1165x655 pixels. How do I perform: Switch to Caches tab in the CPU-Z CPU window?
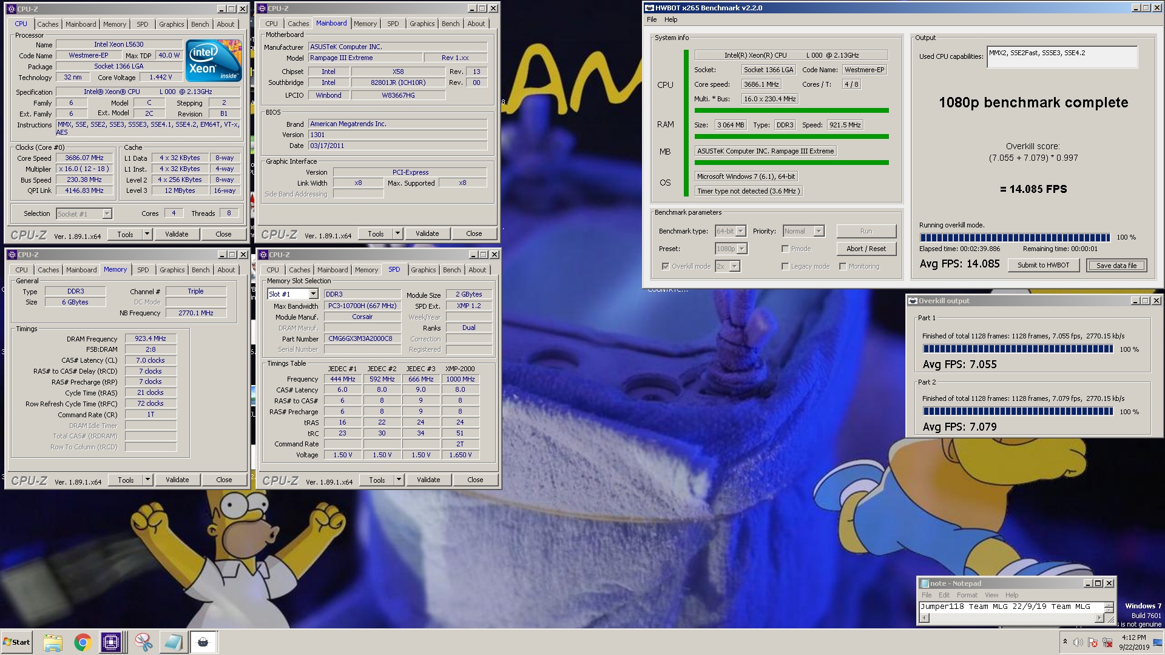[x=48, y=24]
